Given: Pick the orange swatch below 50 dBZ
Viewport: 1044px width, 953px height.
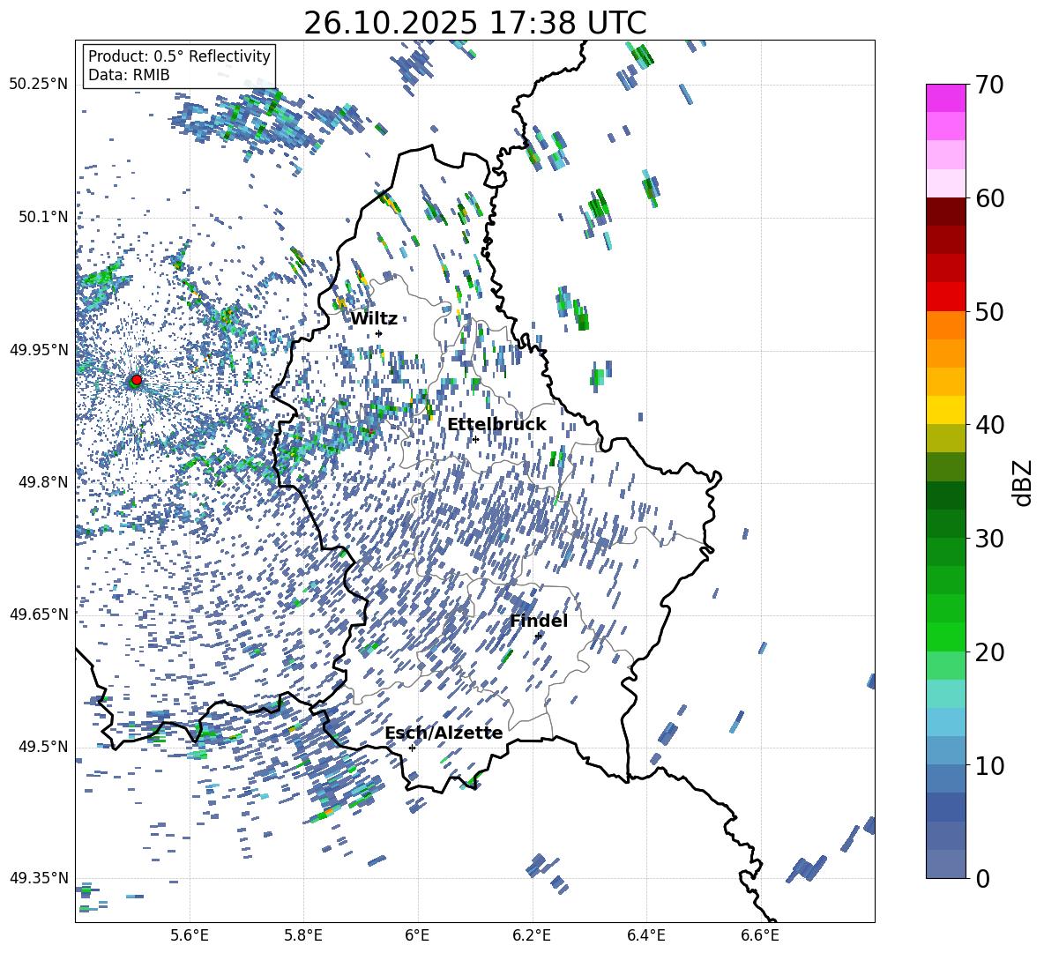Looking at the screenshot, I should [x=946, y=325].
